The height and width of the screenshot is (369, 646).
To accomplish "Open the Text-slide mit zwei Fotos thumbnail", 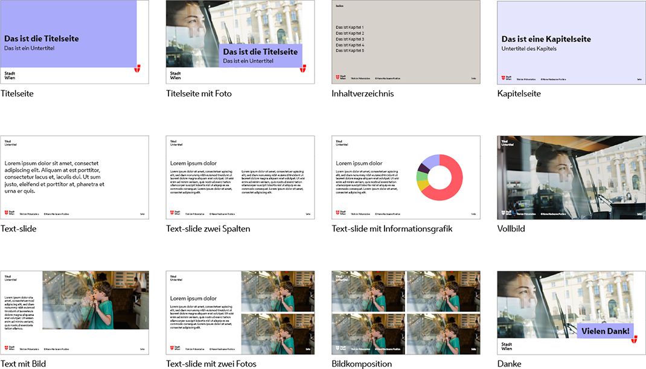I will pyautogui.click(x=240, y=312).
